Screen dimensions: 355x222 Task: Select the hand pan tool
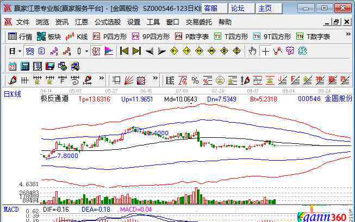pyautogui.click(x=252, y=52)
